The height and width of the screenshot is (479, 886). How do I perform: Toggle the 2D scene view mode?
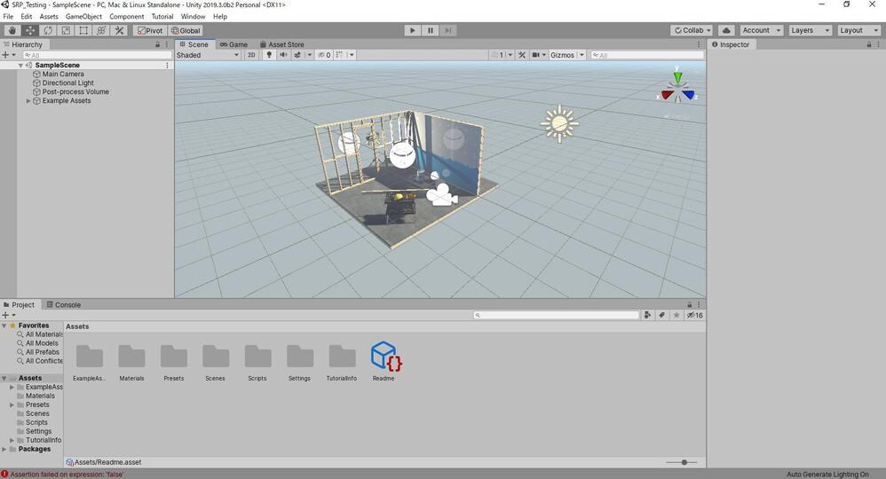251,55
